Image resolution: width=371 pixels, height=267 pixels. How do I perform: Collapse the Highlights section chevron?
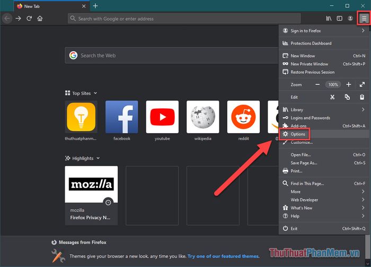coord(99,158)
